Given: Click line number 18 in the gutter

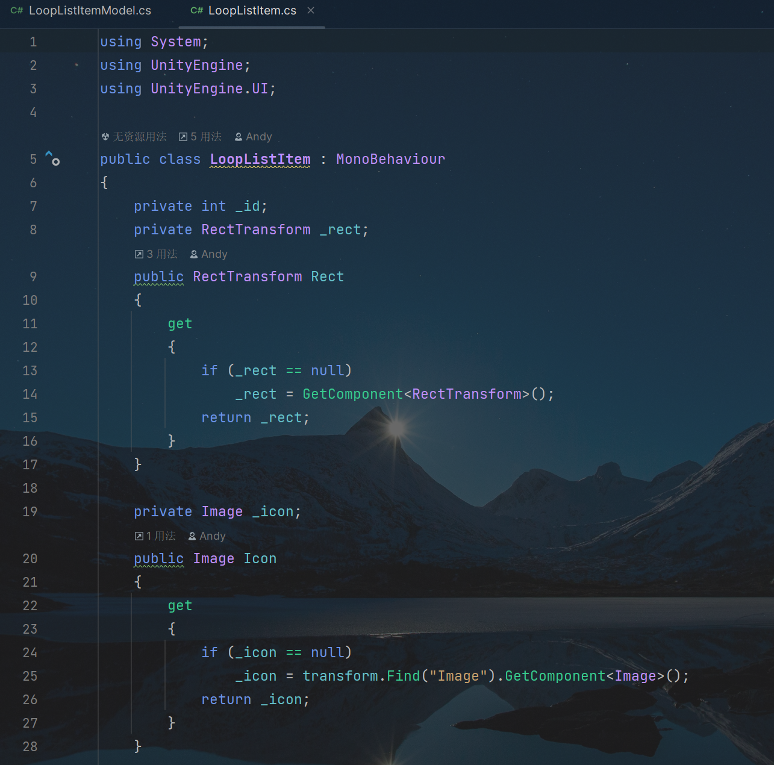Looking at the screenshot, I should pos(30,488).
